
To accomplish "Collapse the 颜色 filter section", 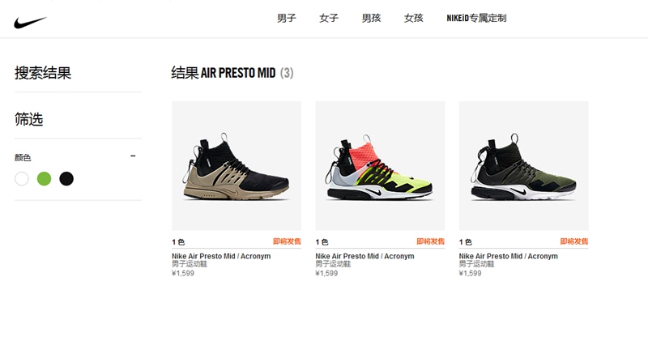I will tap(133, 156).
